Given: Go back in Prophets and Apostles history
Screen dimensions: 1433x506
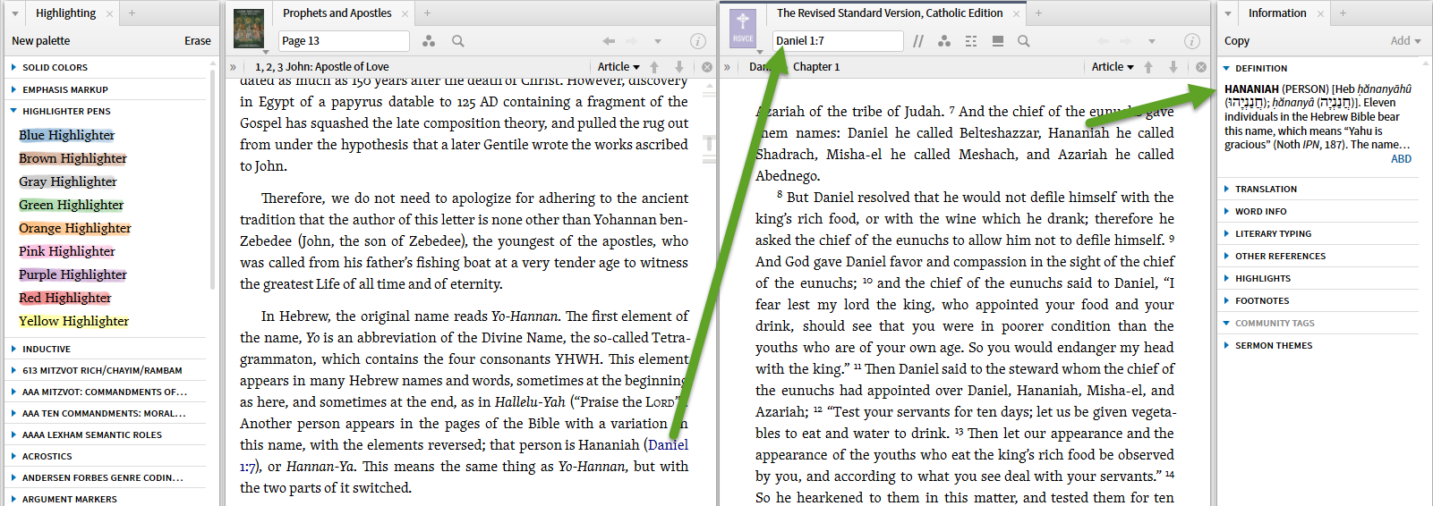Looking at the screenshot, I should pos(609,41).
